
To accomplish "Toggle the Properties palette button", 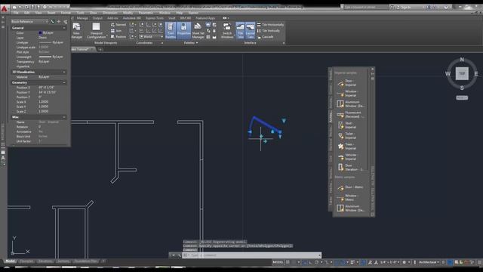I will point(184,30).
